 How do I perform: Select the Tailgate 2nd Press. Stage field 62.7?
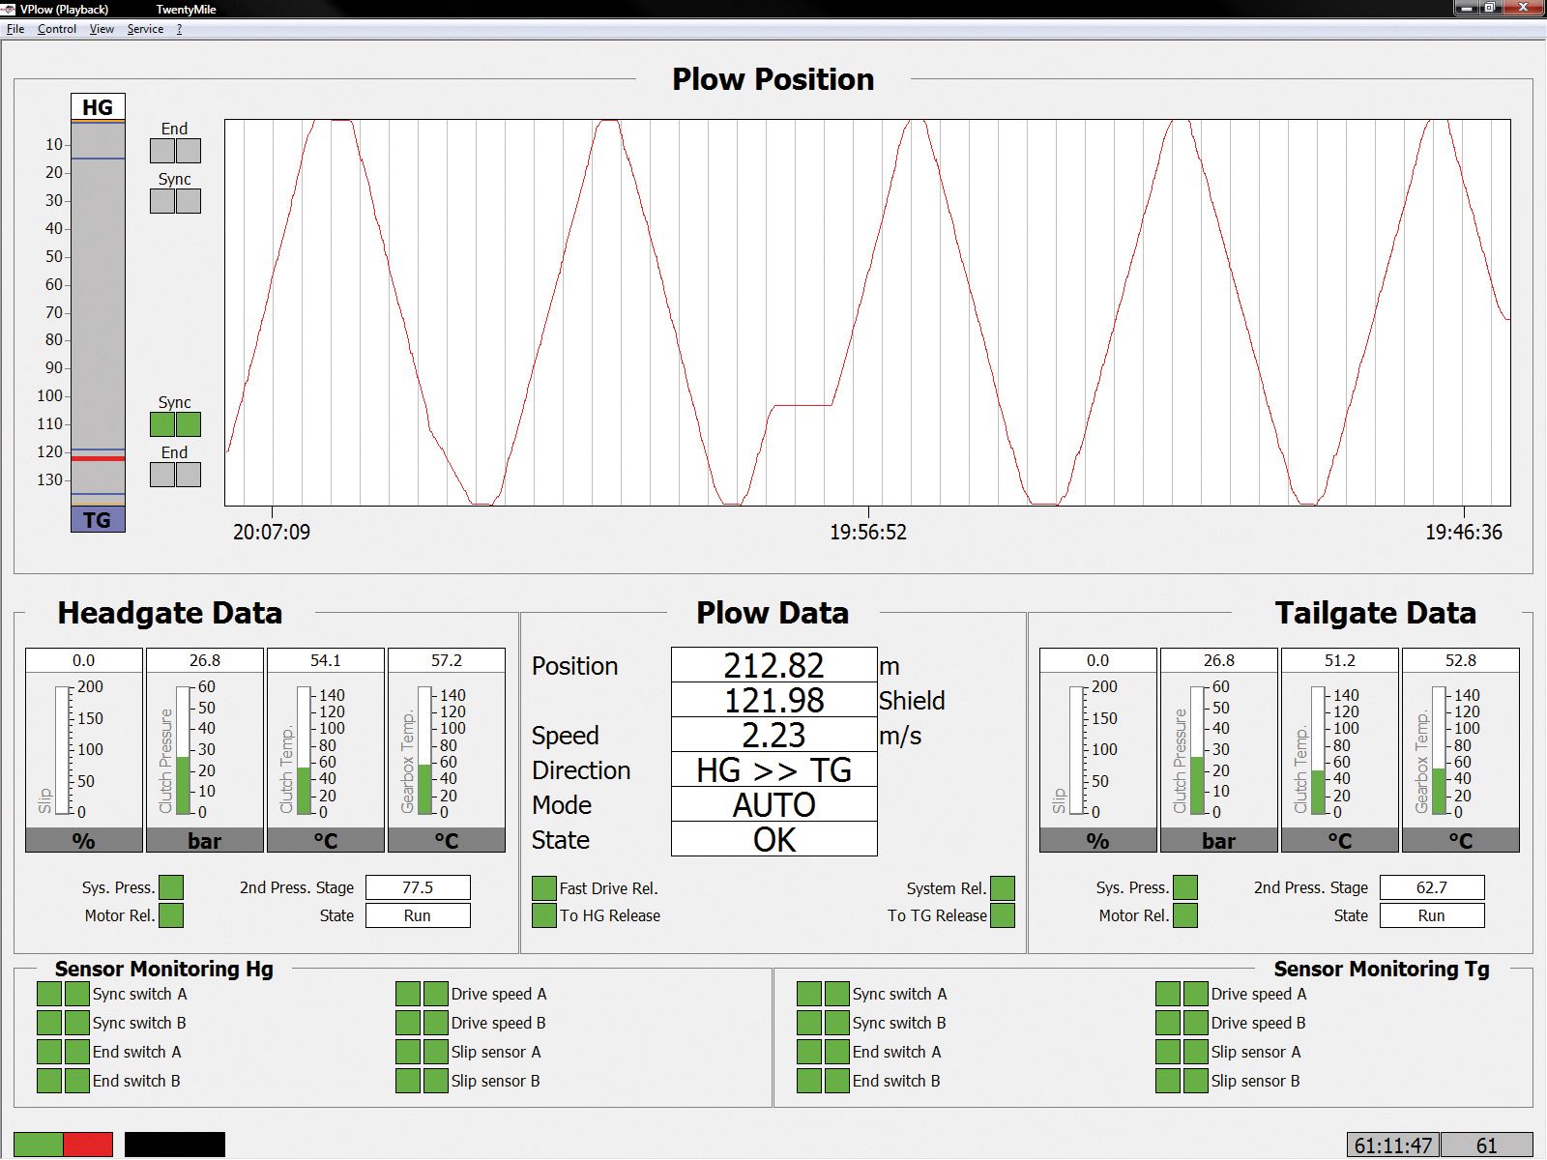pos(1432,887)
